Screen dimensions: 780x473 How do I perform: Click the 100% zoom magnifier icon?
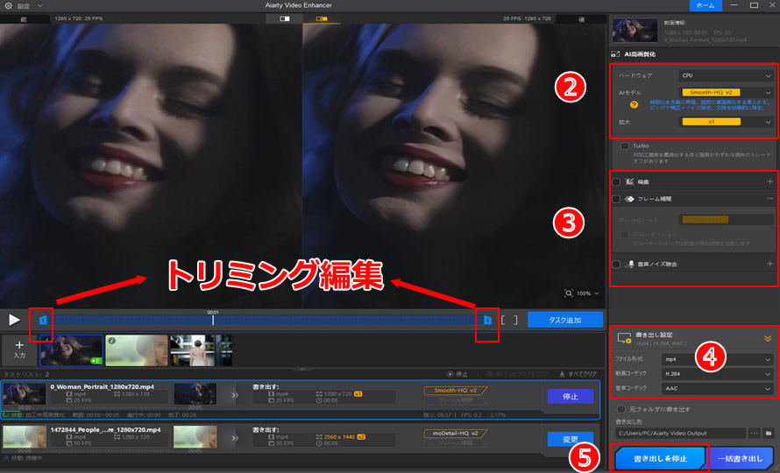click(570, 293)
